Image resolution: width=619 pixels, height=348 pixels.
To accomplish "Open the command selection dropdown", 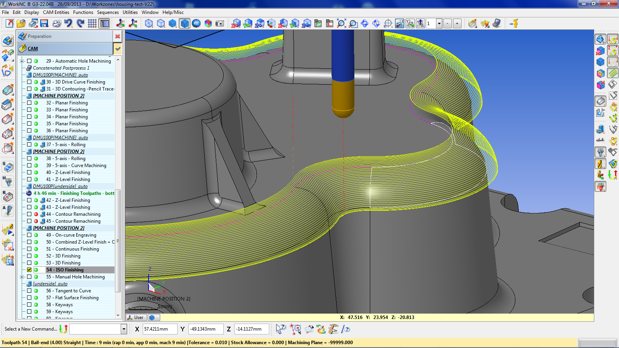I will (x=124, y=329).
